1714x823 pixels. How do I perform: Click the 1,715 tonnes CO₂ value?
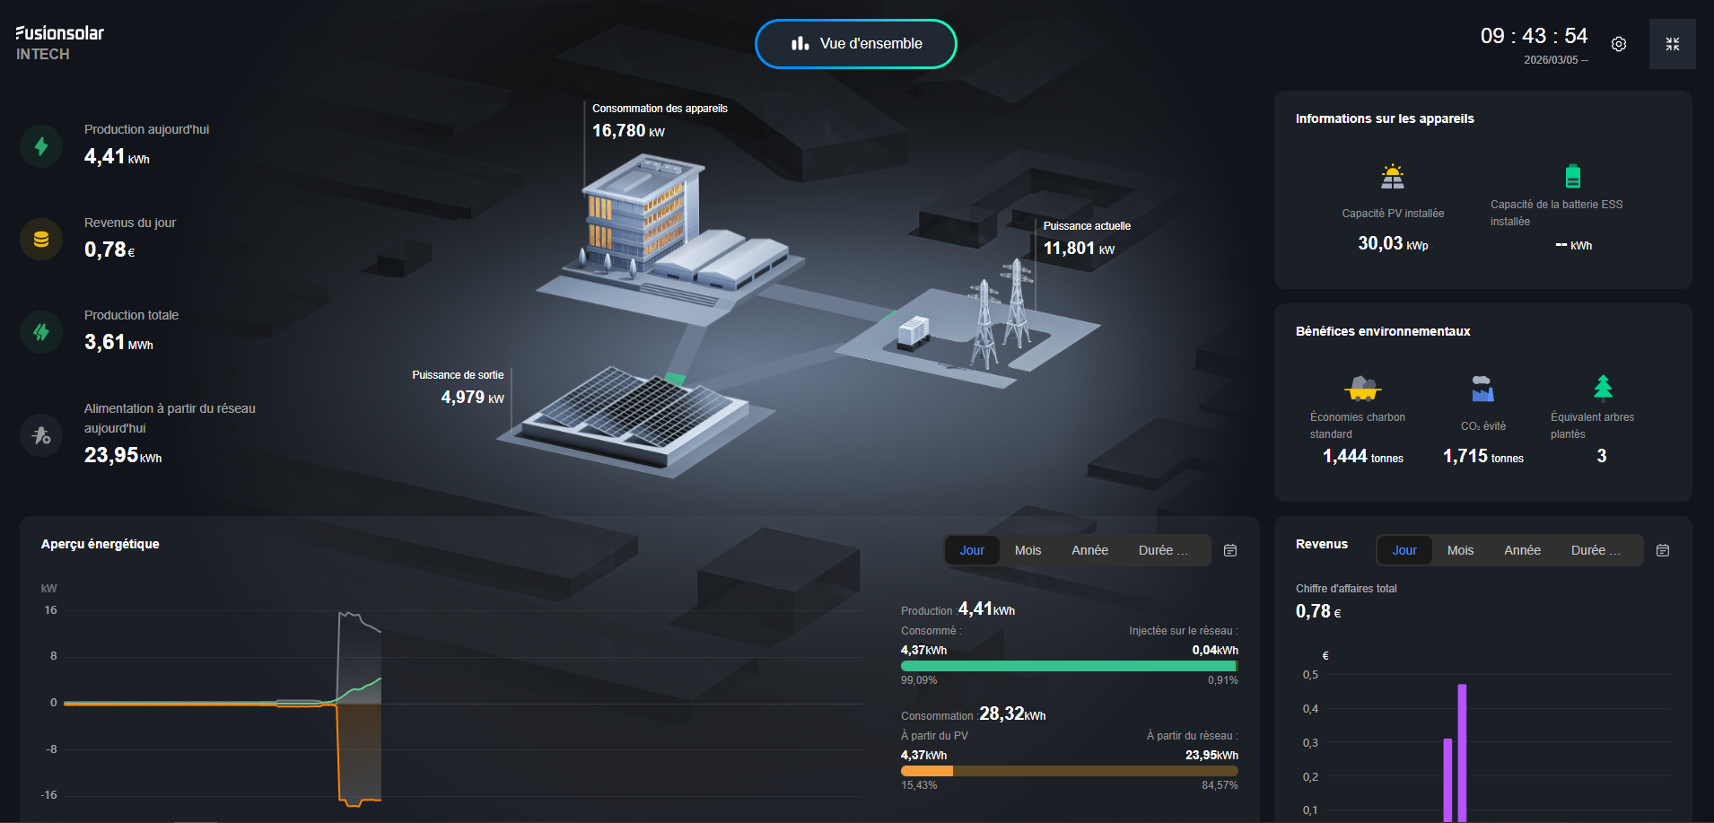click(1482, 456)
